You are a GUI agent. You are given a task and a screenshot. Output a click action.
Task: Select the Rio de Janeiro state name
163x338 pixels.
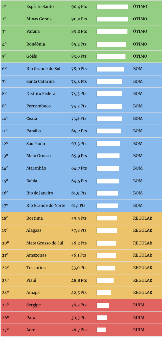(39, 193)
